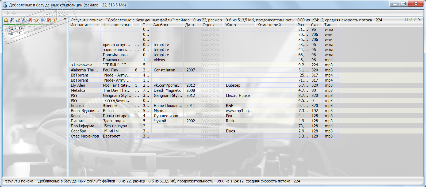Screen dimensions: 426x187
Task: Click the calendar icon beside 2014
Action: pyautogui.click(x=11, y=28)
